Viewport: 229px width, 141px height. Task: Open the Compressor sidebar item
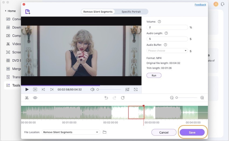(13, 36)
